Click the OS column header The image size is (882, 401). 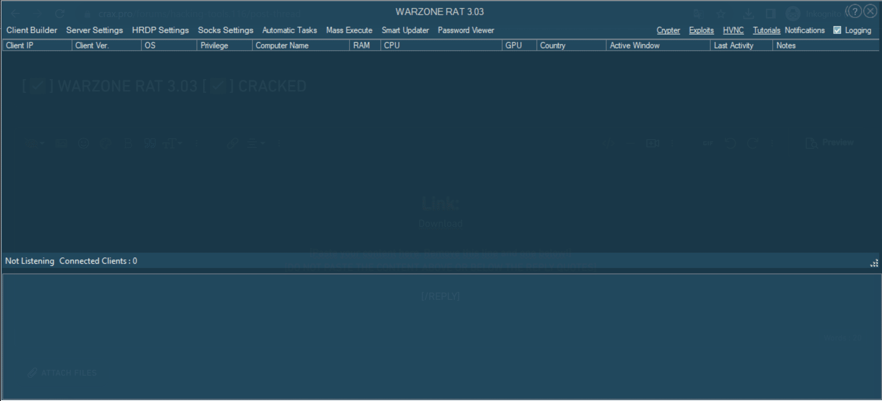click(169, 45)
